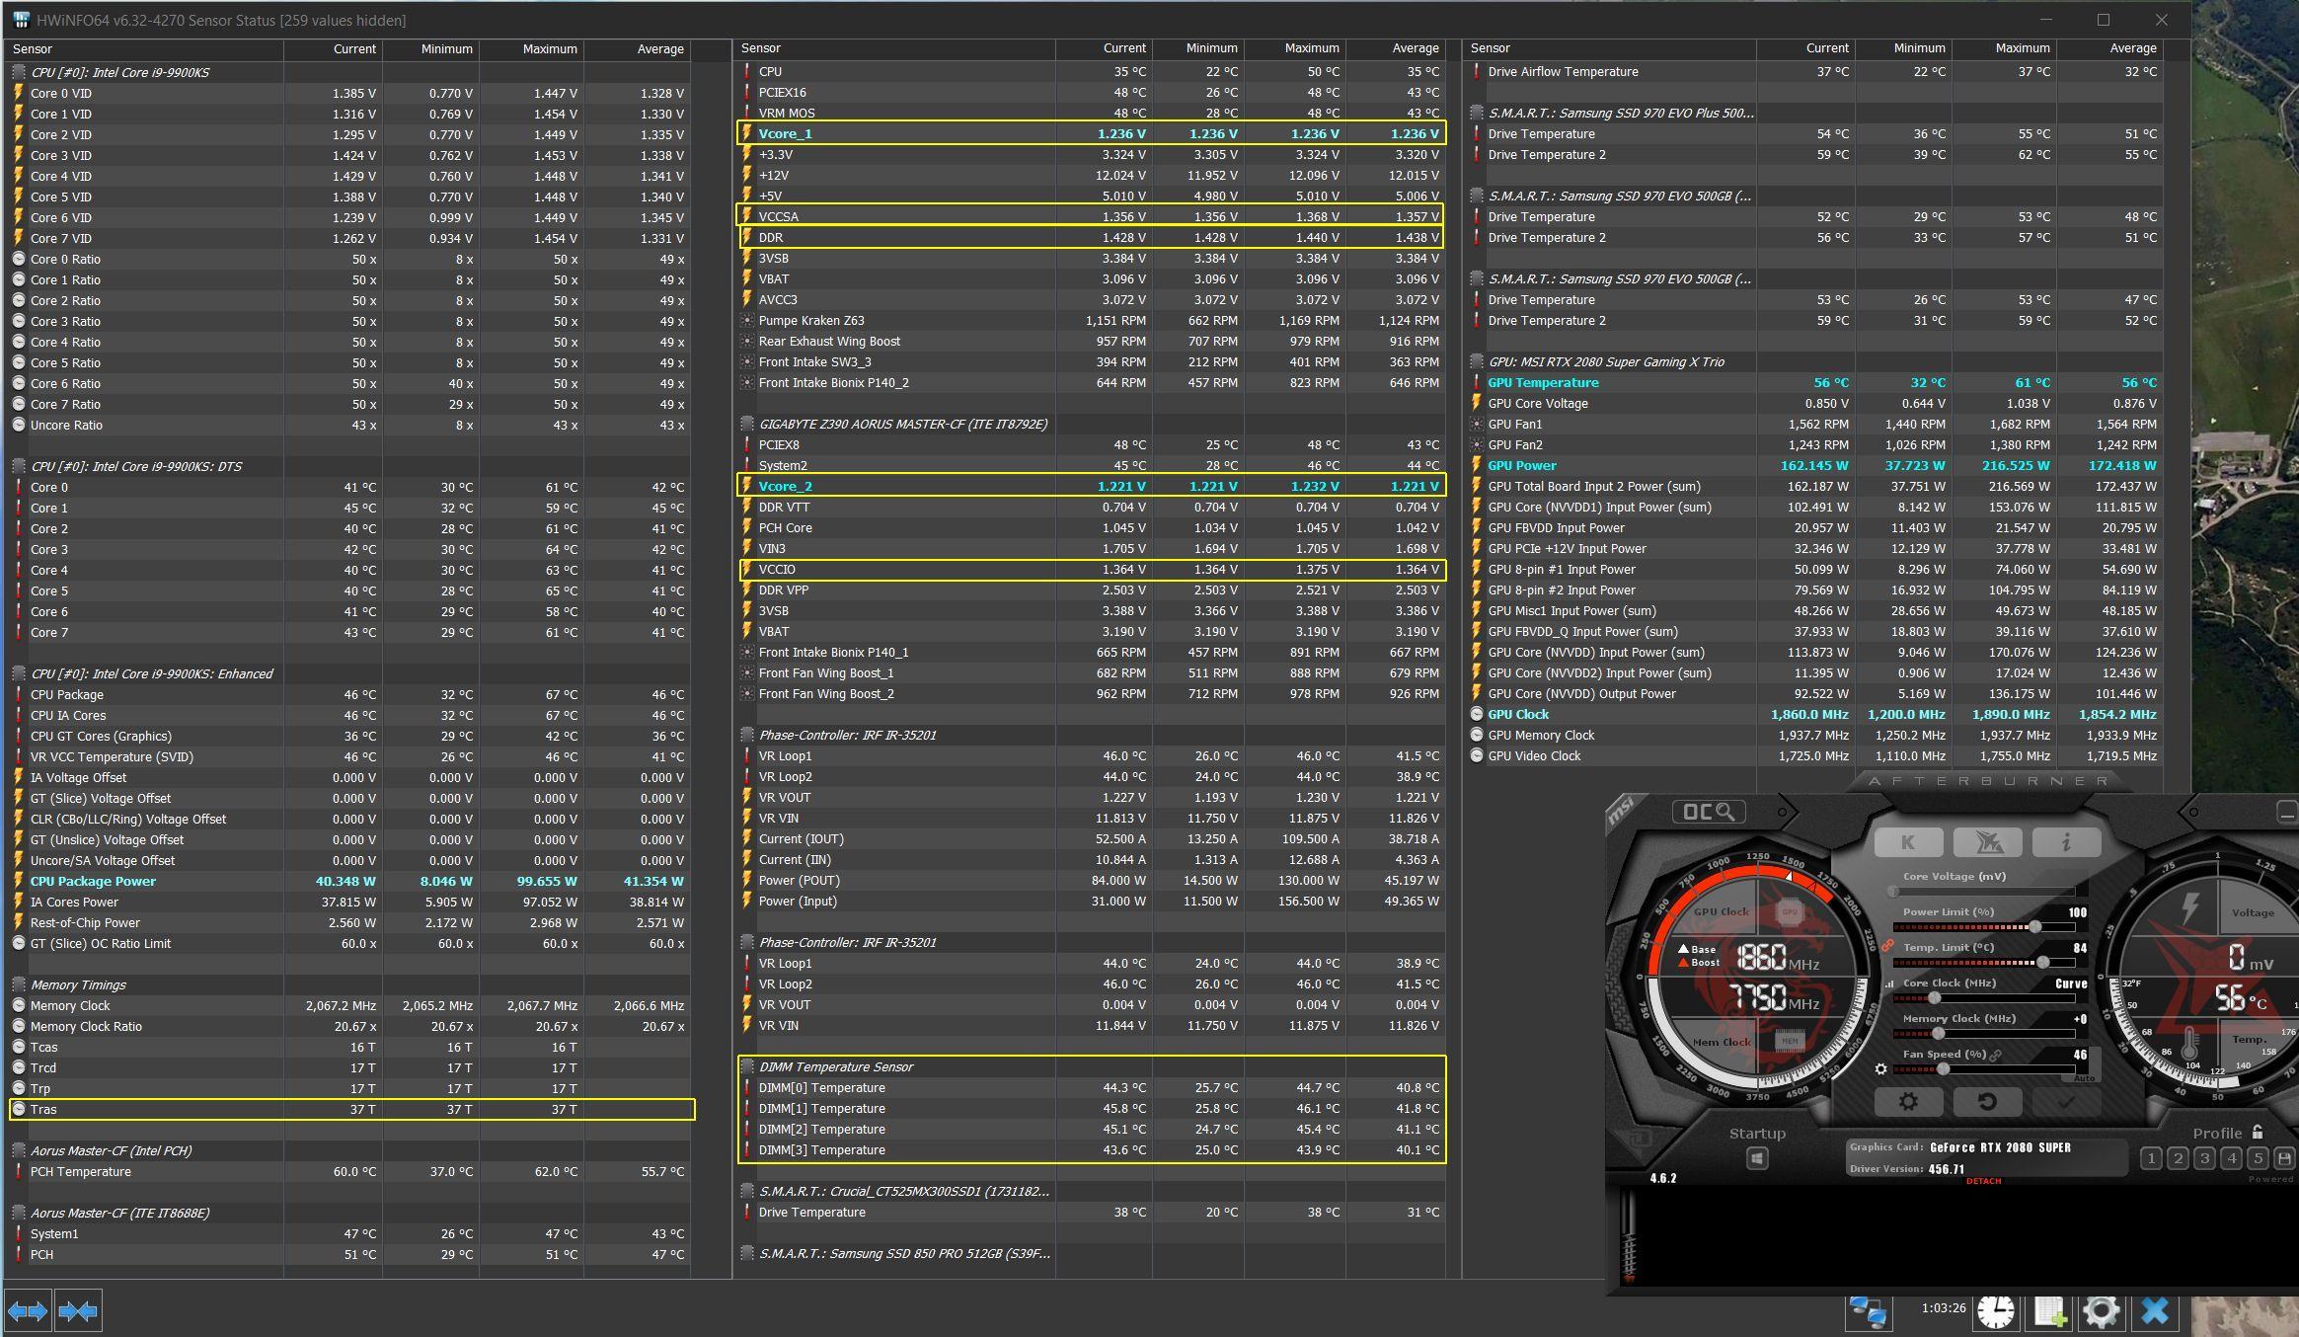This screenshot has height=1337, width=2299.
Task: Click the Maximum column header in middle panel
Action: [x=1295, y=48]
